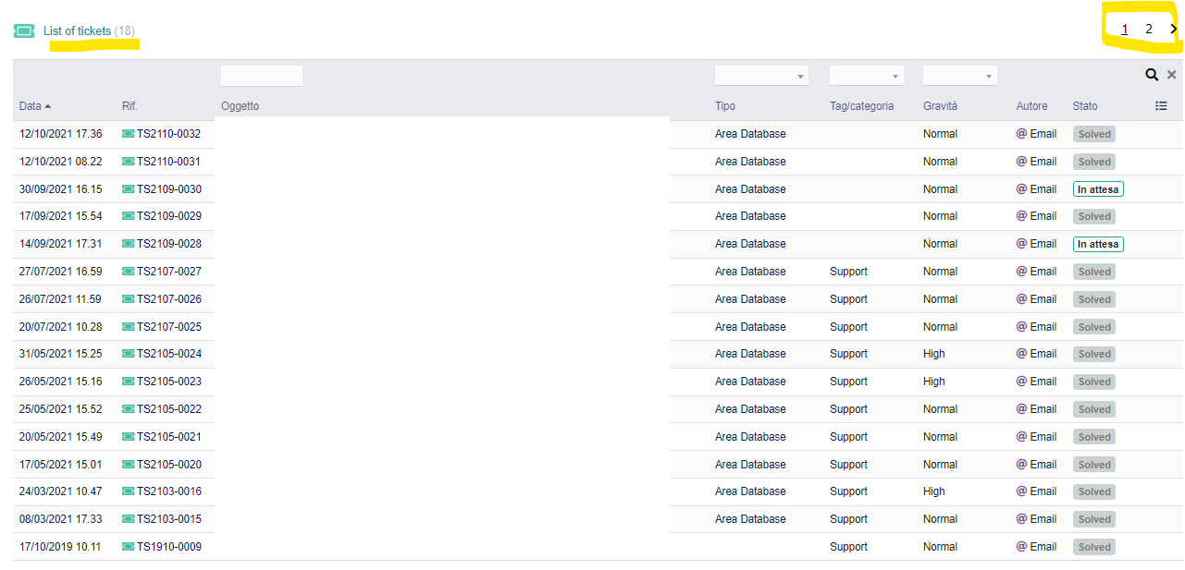Click the ticket icon next to TS2105-0024
1185x570 pixels.
128,354
